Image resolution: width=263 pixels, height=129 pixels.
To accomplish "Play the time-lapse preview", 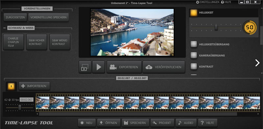I will (x=98, y=67).
